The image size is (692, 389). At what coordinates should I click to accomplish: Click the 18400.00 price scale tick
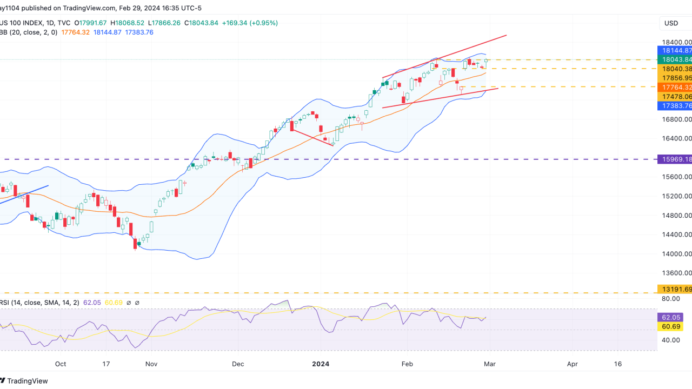676,42
